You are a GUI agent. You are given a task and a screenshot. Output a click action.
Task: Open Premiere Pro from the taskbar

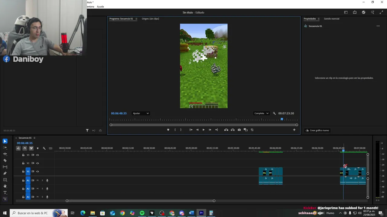[x=201, y=213]
